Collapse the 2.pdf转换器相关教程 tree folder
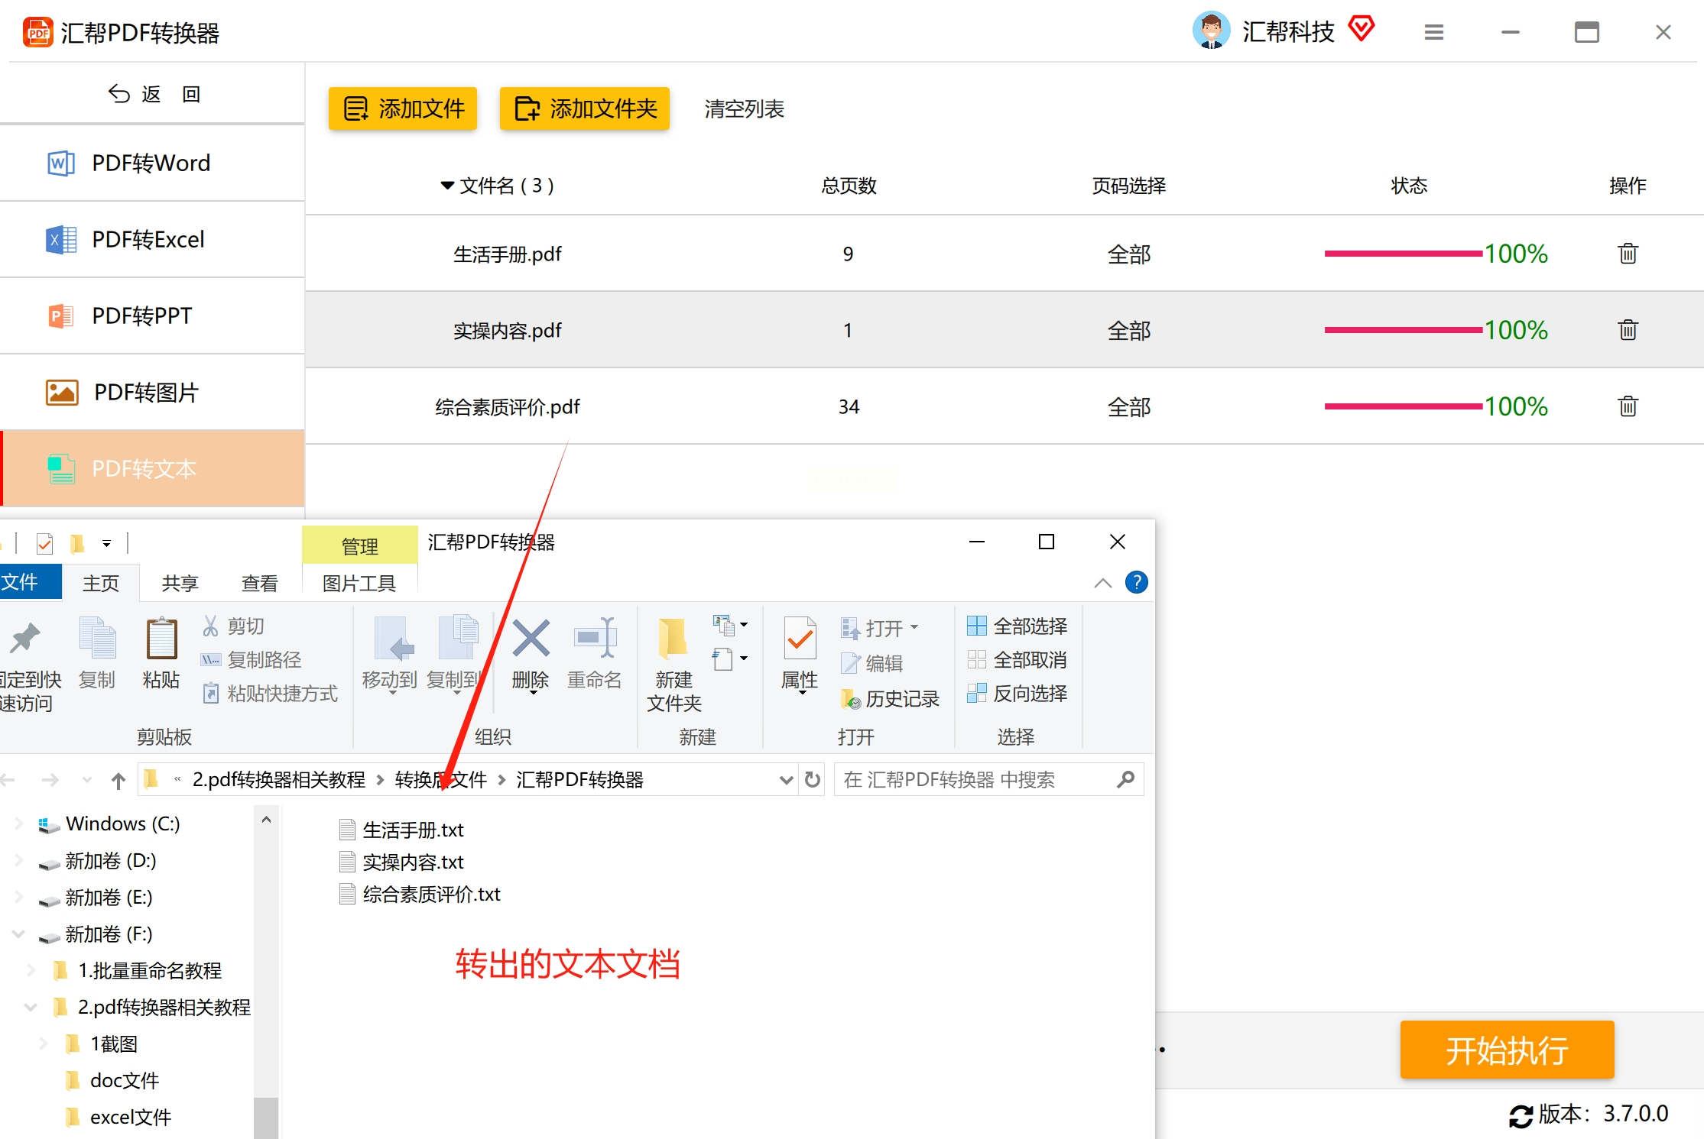 pyautogui.click(x=31, y=1008)
